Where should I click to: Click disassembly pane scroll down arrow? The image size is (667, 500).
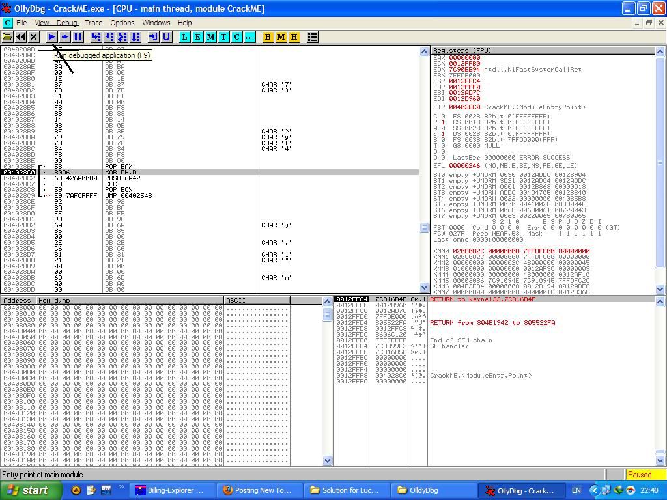[x=424, y=288]
